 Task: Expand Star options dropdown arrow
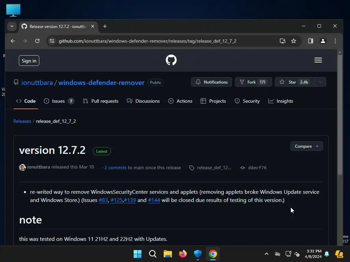click(x=320, y=82)
